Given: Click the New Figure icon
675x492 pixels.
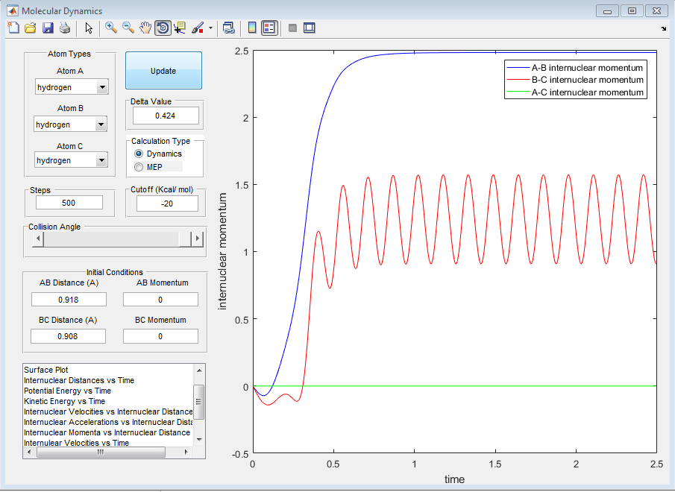Looking at the screenshot, I should (x=13, y=28).
